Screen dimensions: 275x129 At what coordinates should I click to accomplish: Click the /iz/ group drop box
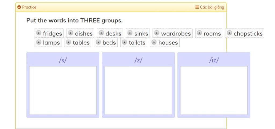click(214, 90)
